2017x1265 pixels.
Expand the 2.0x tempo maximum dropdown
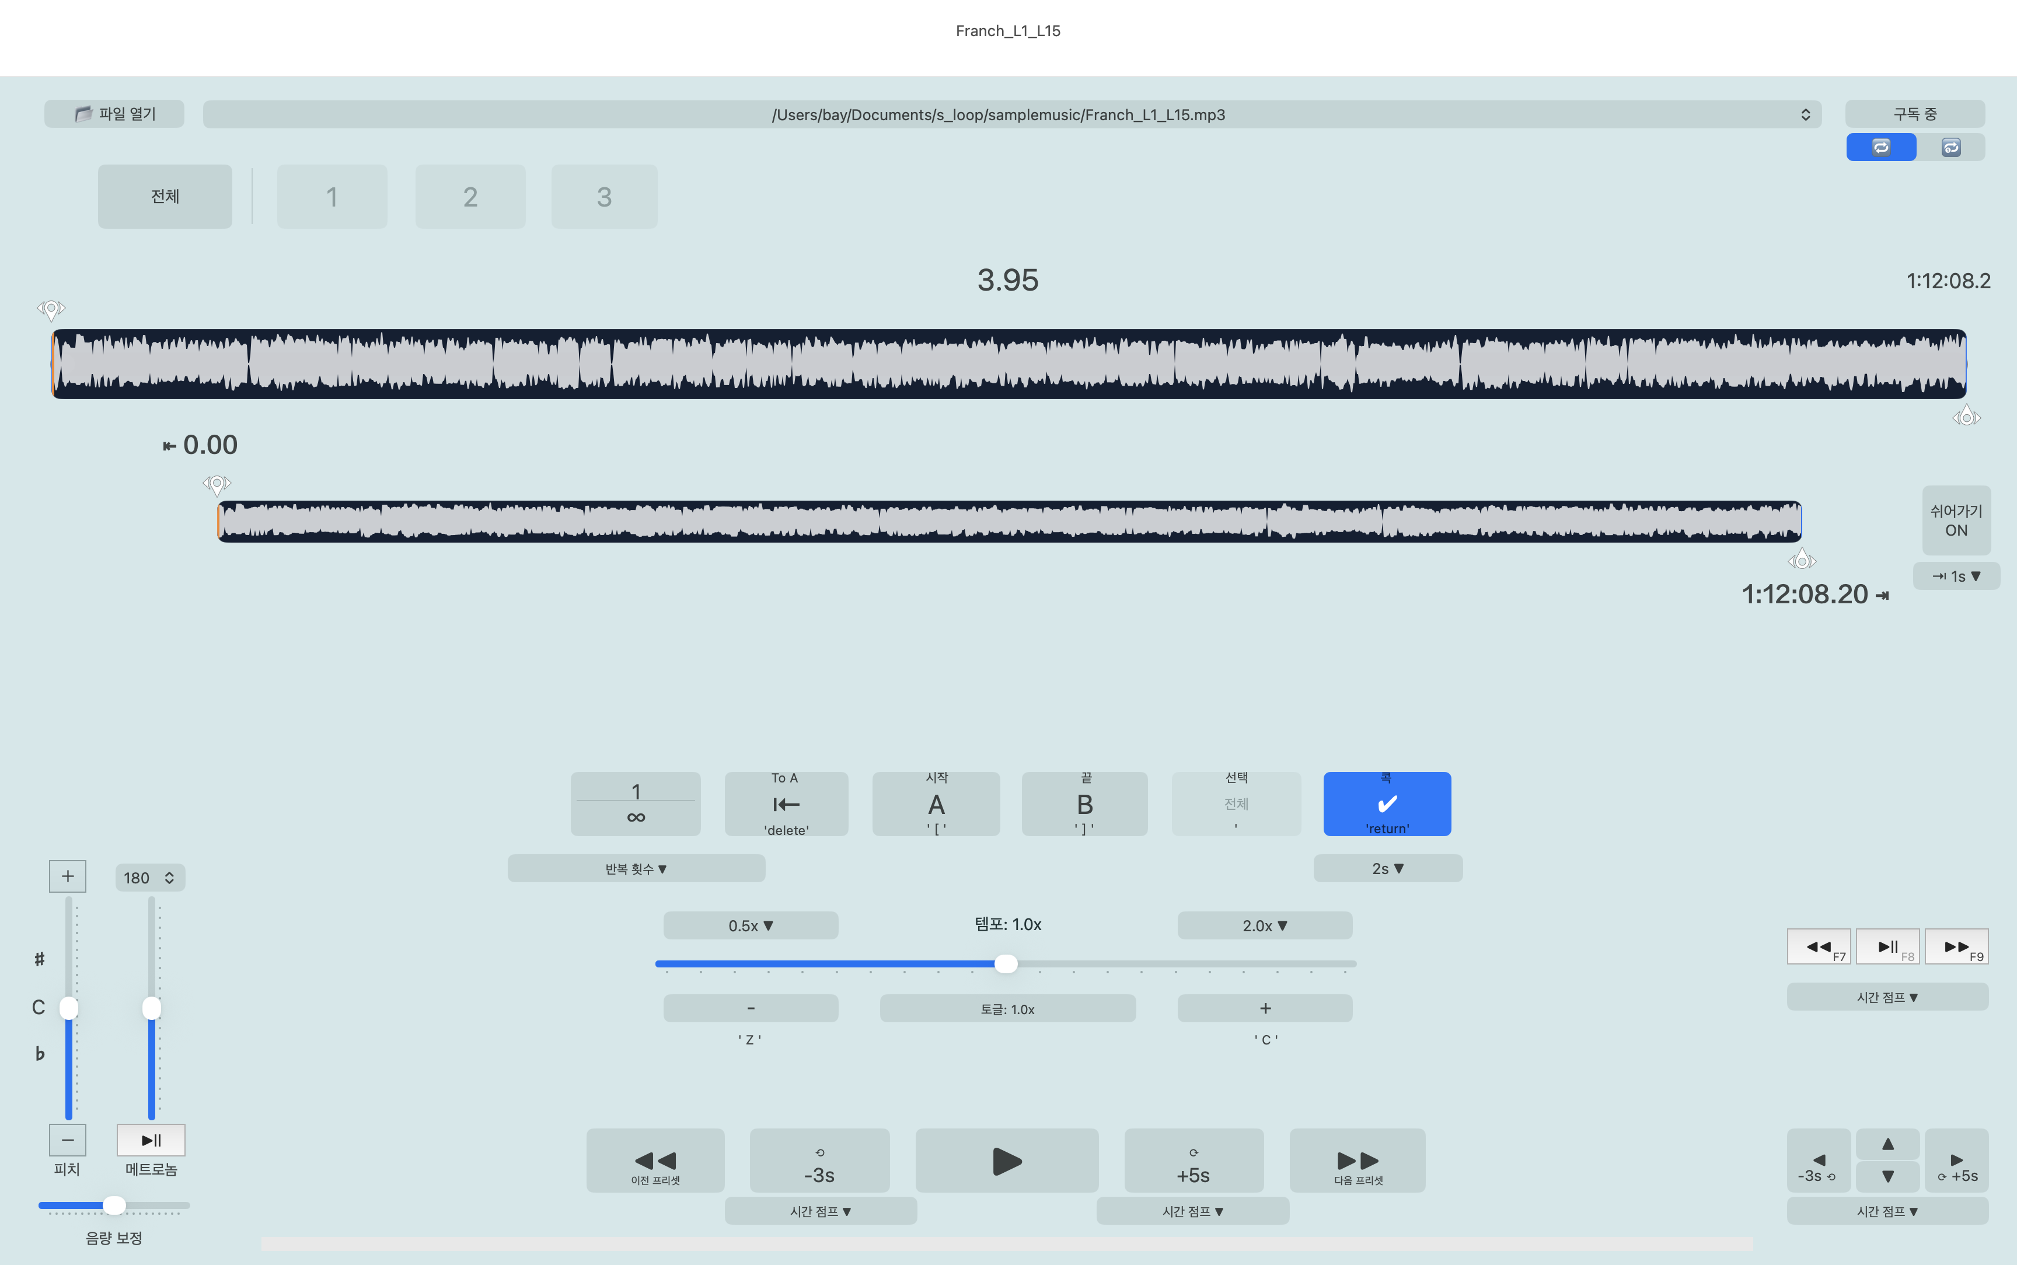pos(1264,925)
